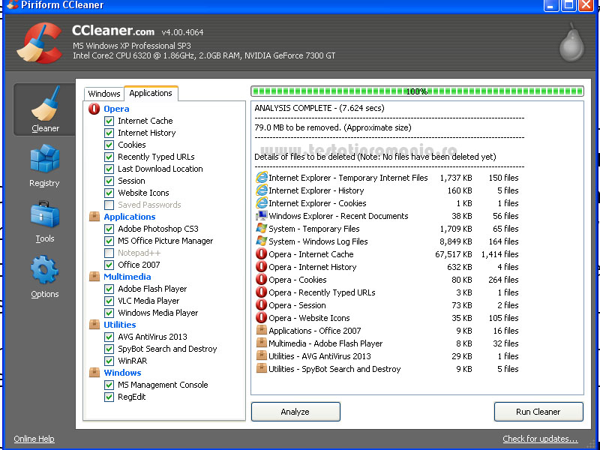
Task: Switch to the Windows tab
Action: 103,94
